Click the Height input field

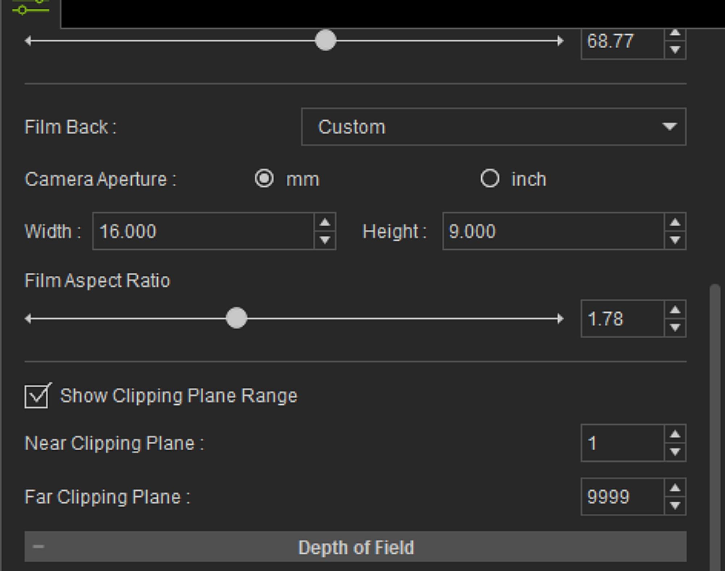554,231
